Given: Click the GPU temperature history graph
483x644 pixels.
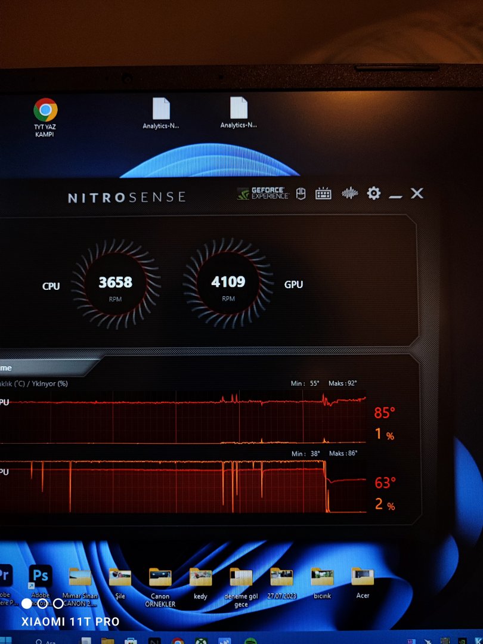Looking at the screenshot, I should click(x=183, y=487).
